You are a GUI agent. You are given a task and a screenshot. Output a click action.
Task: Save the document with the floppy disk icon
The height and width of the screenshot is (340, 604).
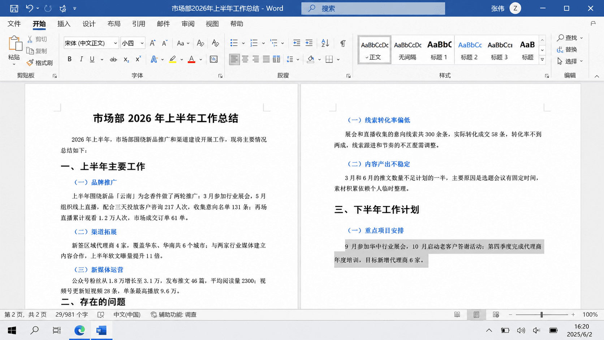pos(14,8)
